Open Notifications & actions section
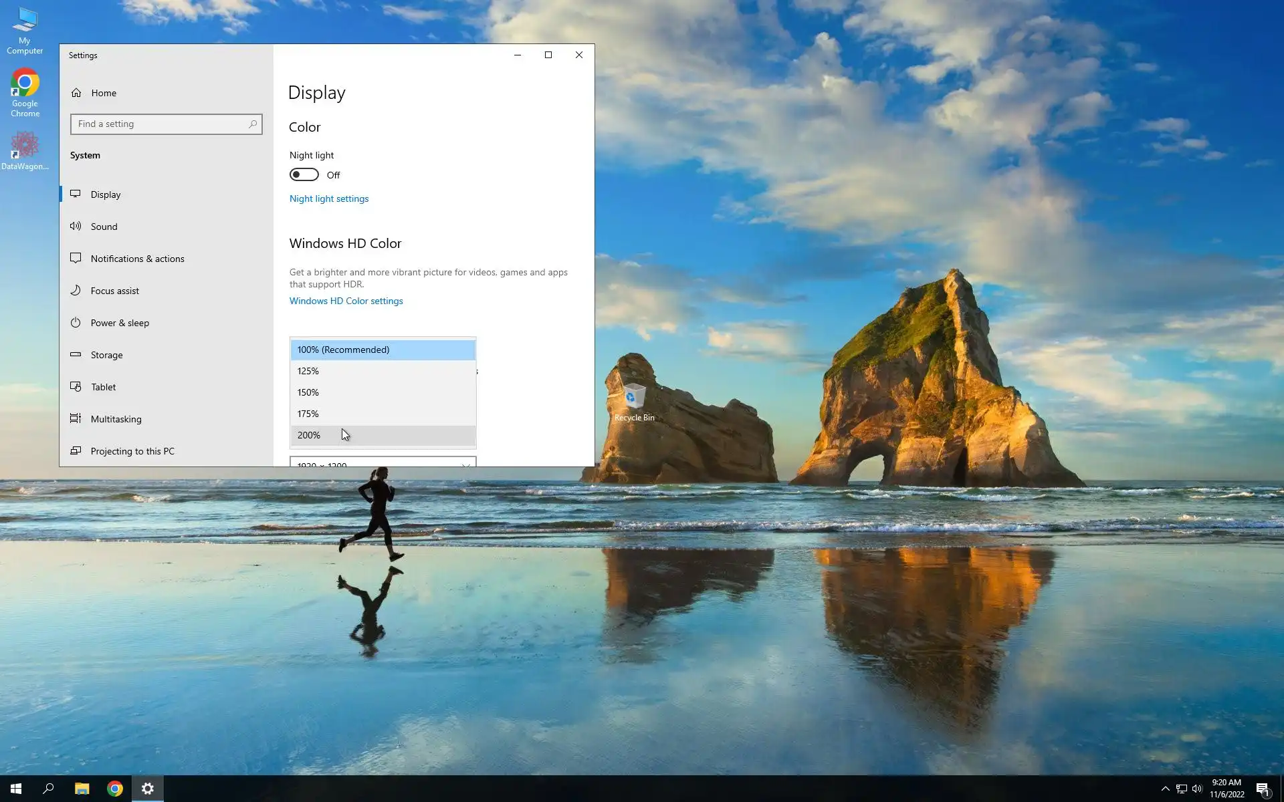 137,259
